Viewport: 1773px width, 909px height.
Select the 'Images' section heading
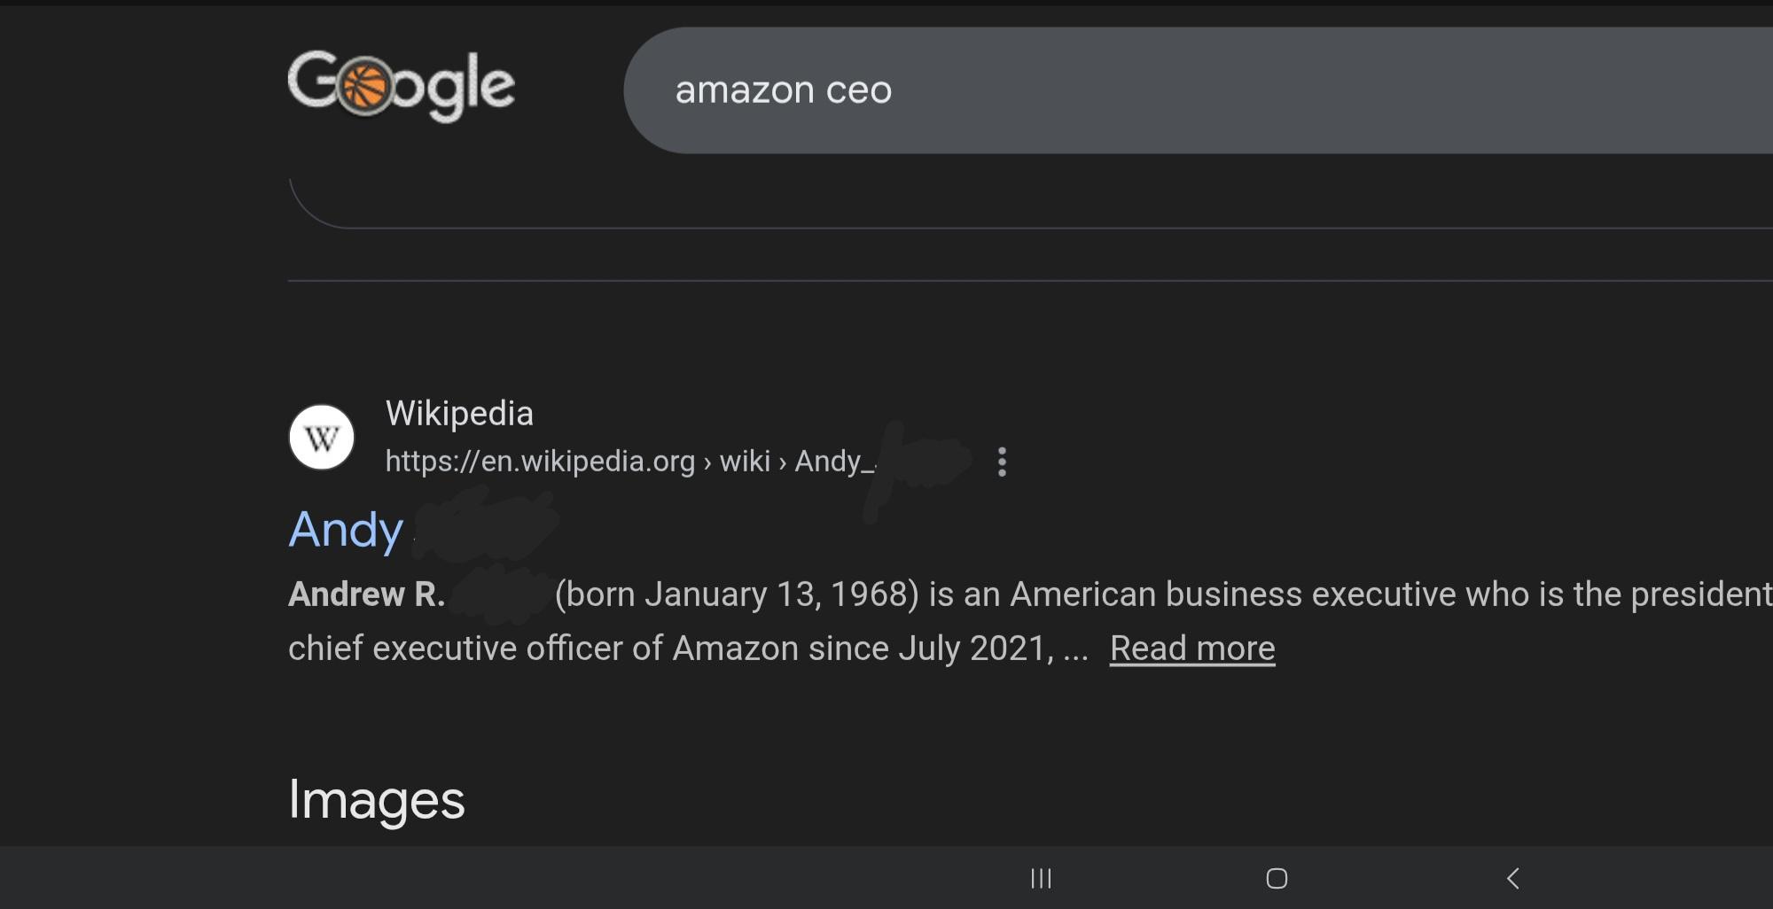pyautogui.click(x=376, y=800)
